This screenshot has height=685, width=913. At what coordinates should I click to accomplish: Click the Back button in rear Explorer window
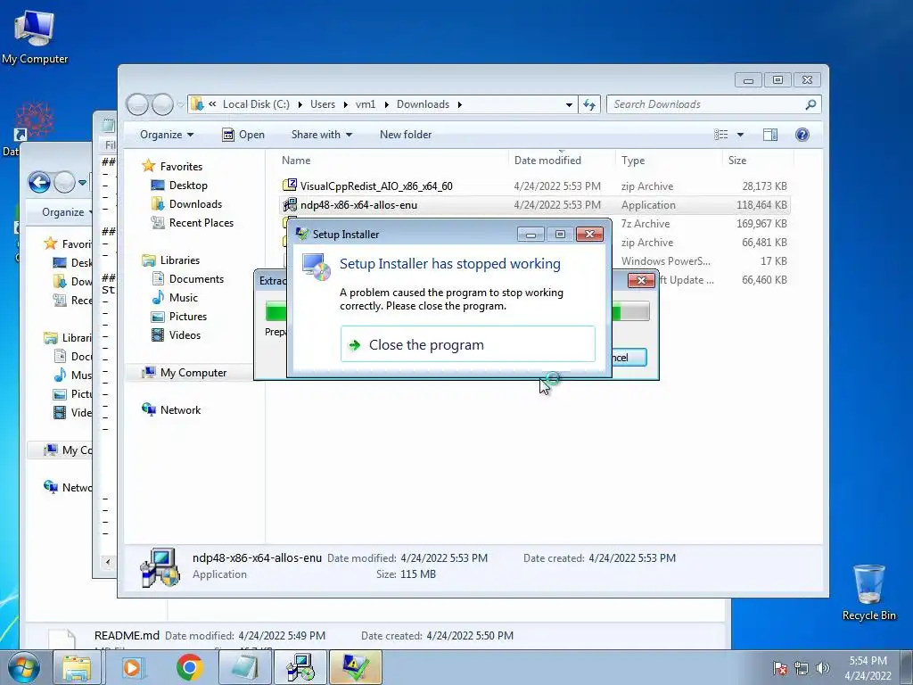(x=39, y=182)
